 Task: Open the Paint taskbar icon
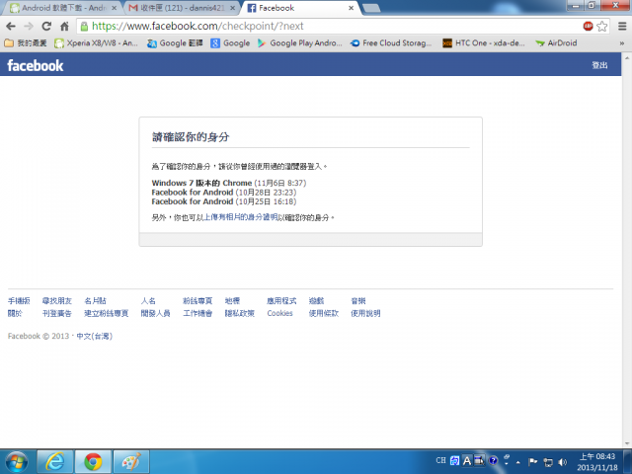(x=131, y=462)
